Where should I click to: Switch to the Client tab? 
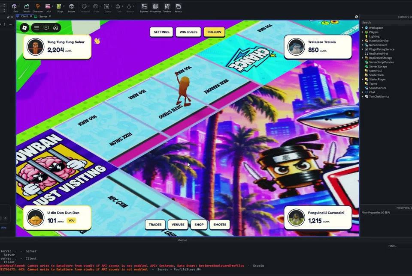24,16
